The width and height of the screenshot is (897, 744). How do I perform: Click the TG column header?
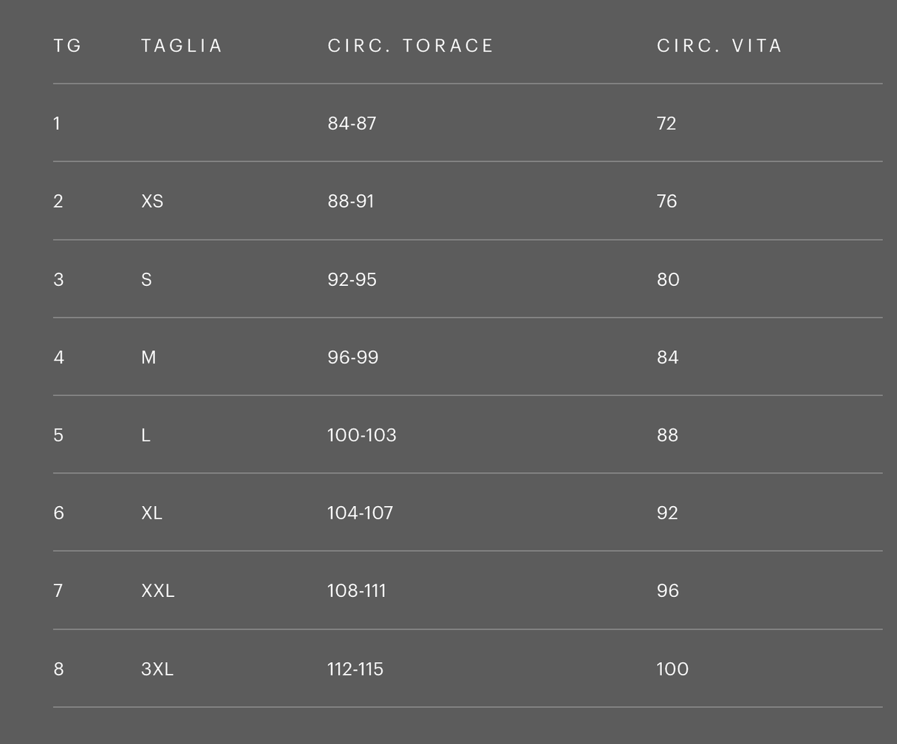(67, 46)
